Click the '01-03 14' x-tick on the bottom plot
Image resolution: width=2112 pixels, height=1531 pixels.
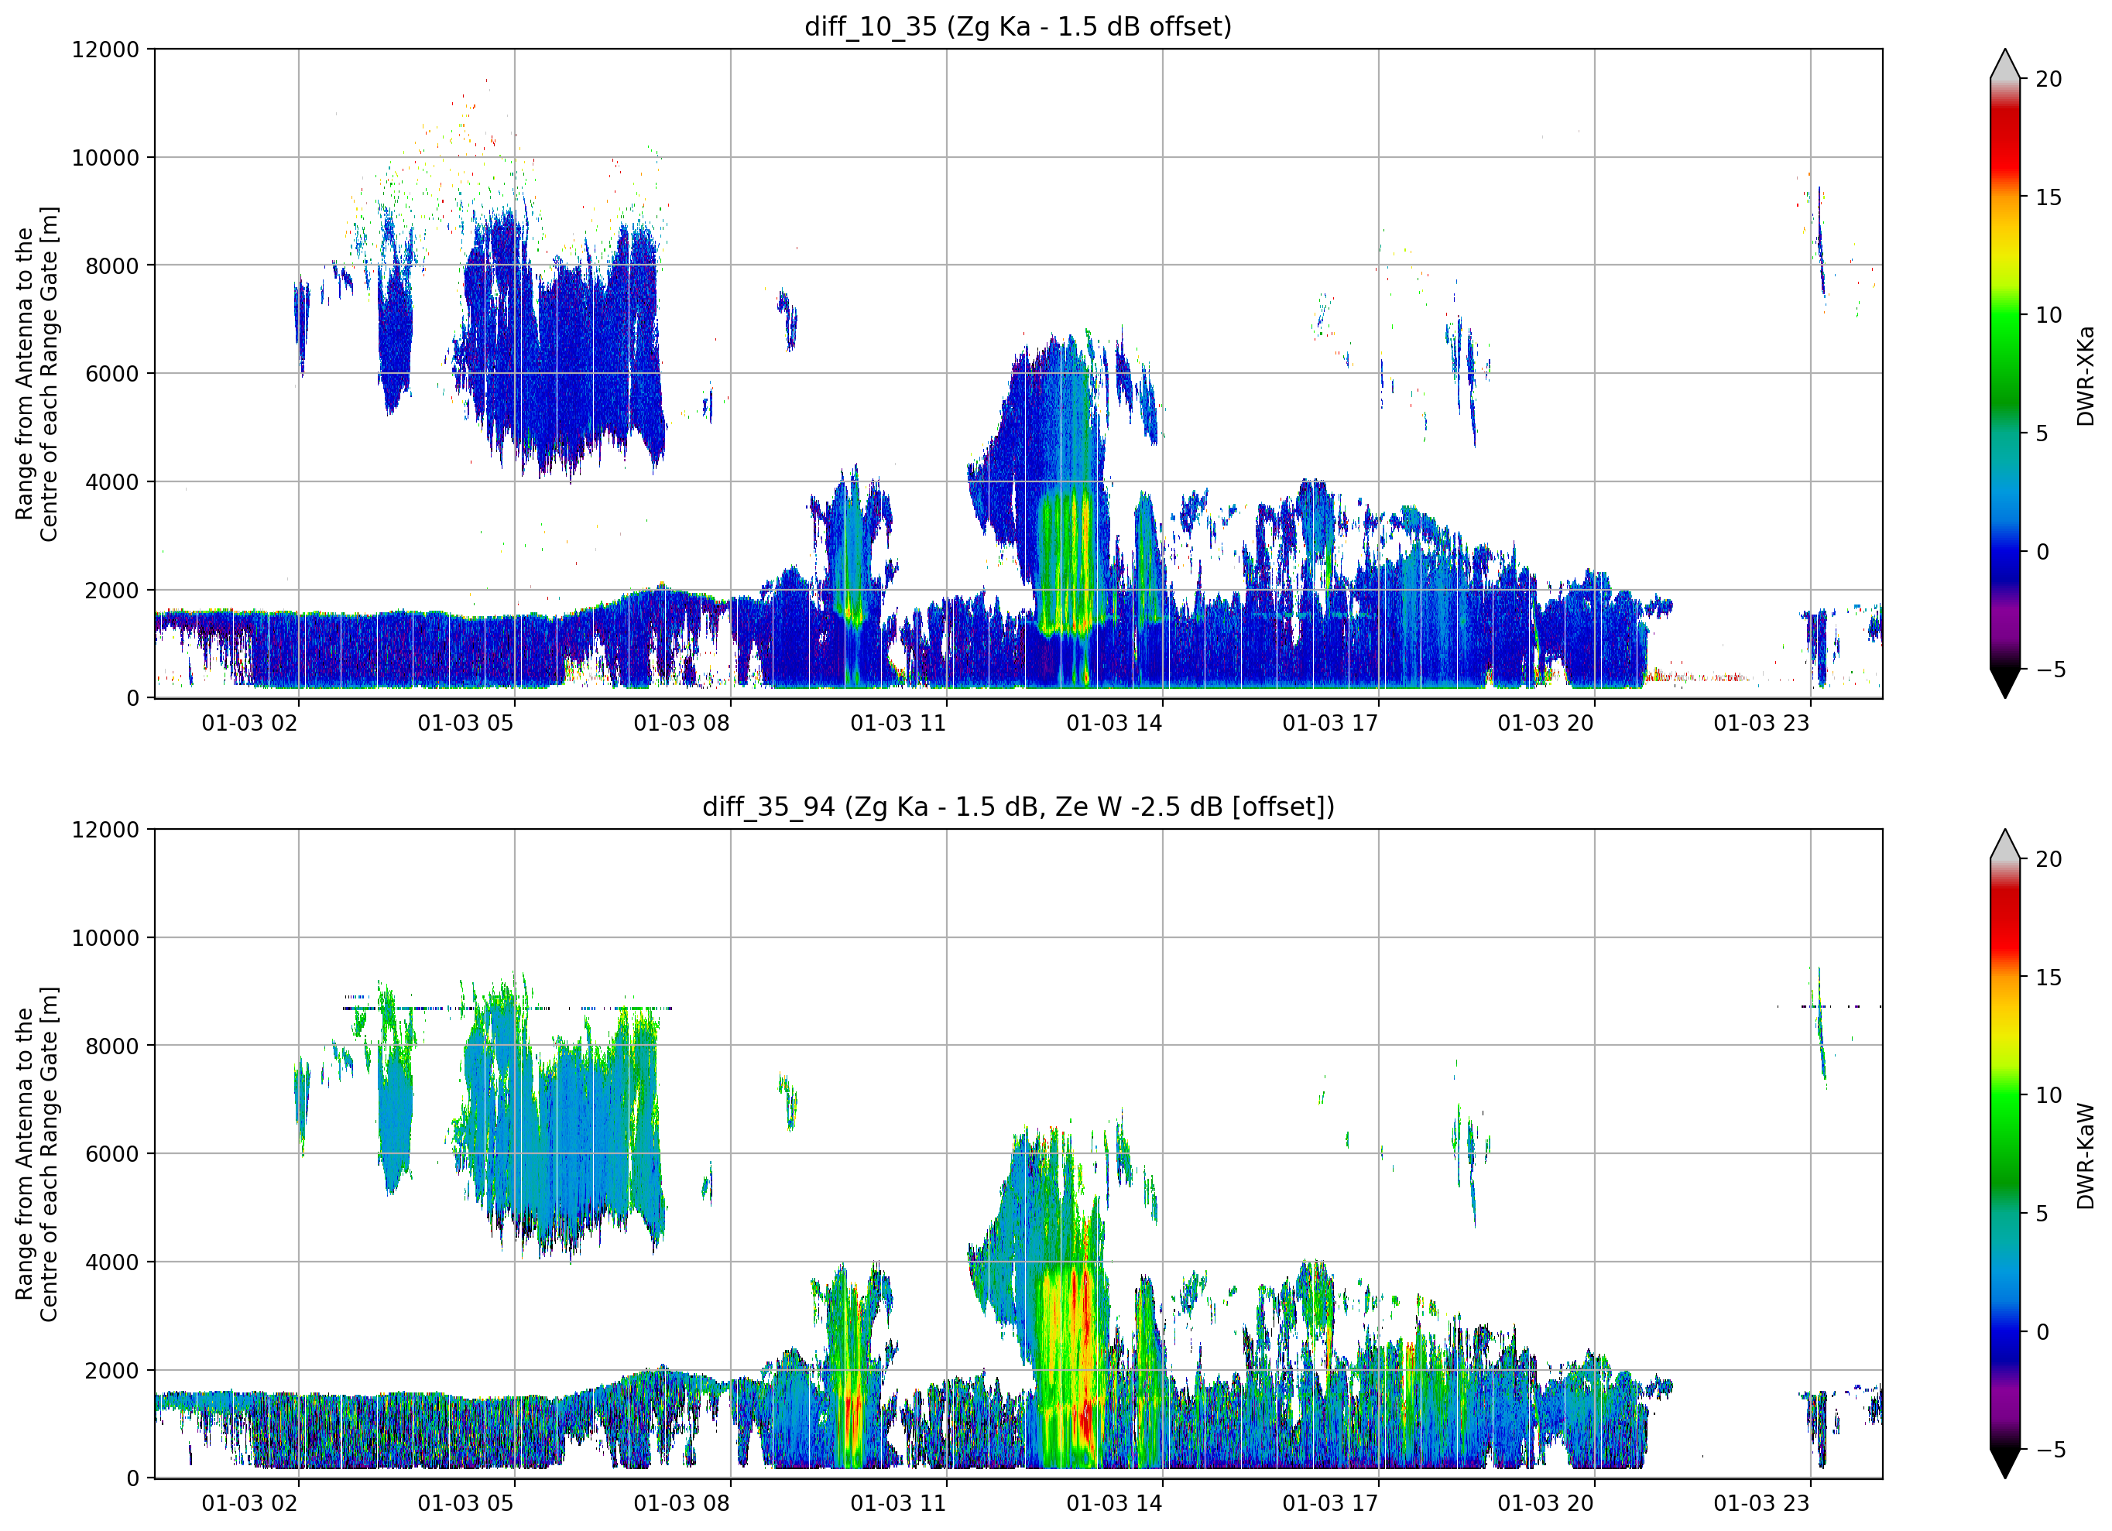pyautogui.click(x=1114, y=1503)
